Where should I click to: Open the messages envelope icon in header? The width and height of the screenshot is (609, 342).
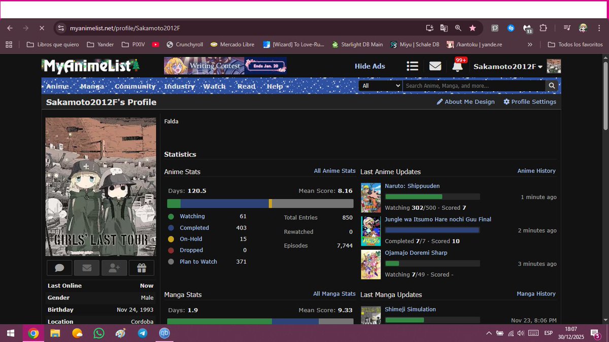click(x=435, y=66)
